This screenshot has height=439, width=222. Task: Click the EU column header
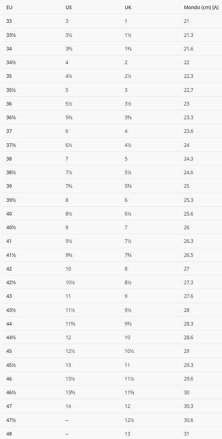tap(9, 7)
